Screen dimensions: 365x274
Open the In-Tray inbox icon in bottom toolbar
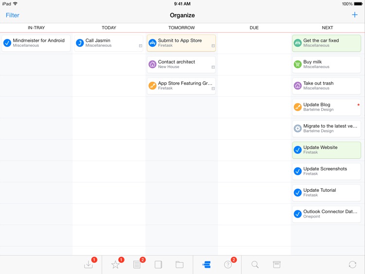[x=88, y=264]
